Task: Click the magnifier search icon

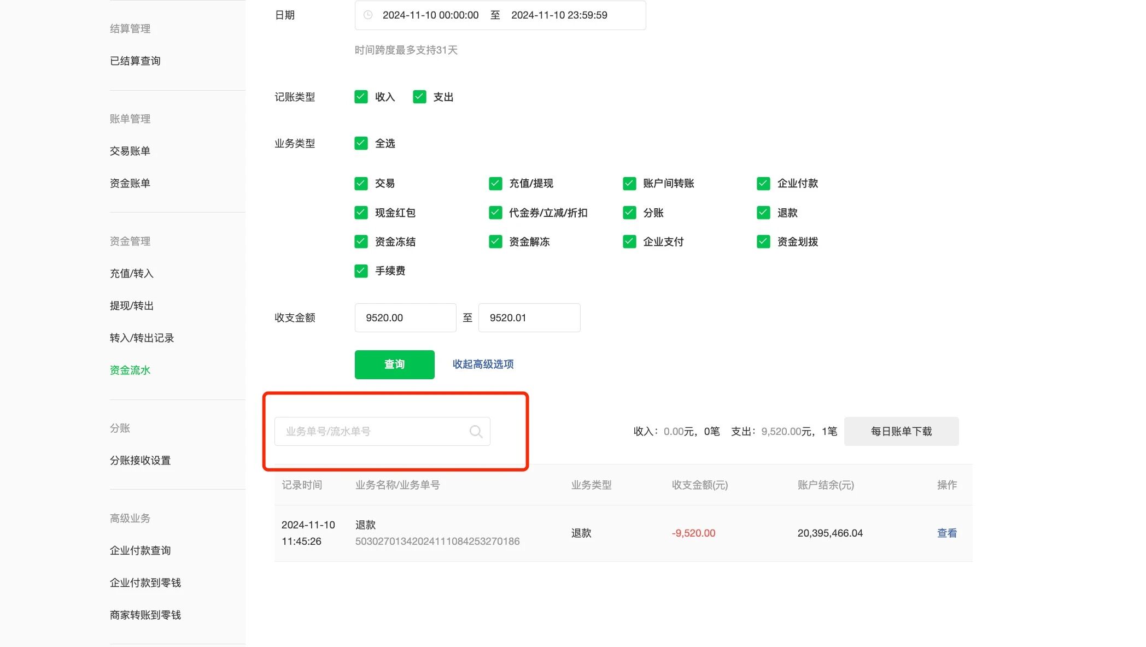Action: click(x=476, y=432)
